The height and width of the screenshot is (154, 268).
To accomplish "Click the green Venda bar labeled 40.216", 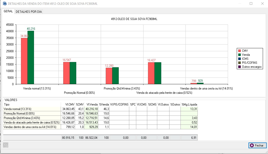I will tap(31, 57).
